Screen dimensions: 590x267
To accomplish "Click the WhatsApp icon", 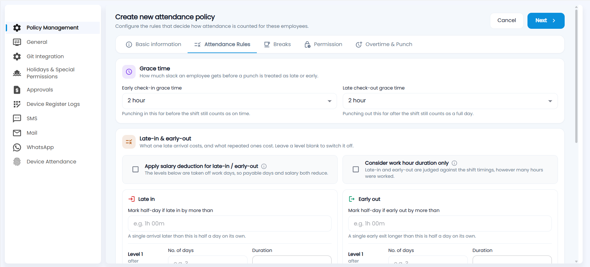I will pyautogui.click(x=17, y=147).
